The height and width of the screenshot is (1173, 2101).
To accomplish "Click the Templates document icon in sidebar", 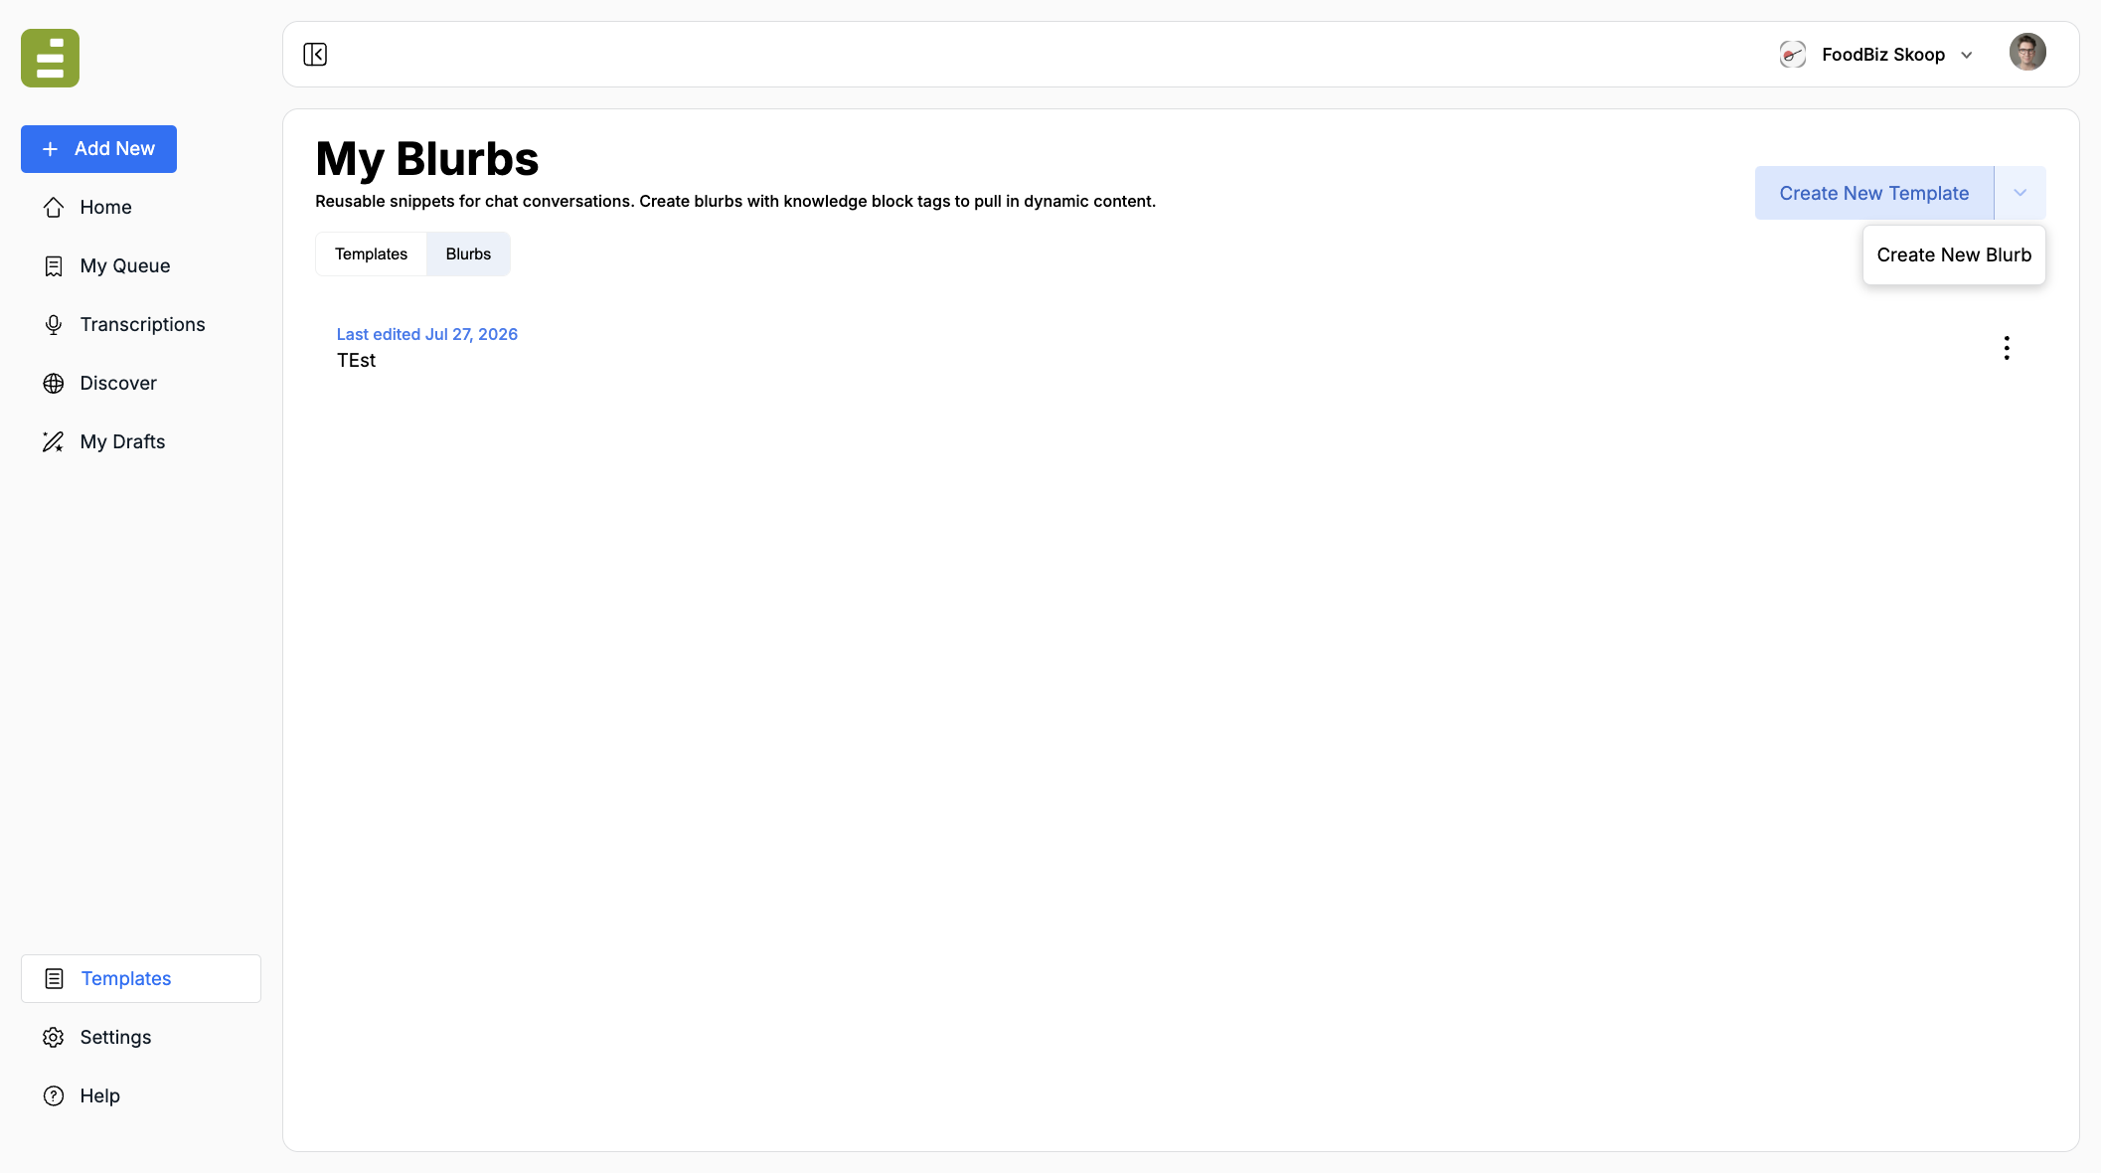I will pos(55,978).
